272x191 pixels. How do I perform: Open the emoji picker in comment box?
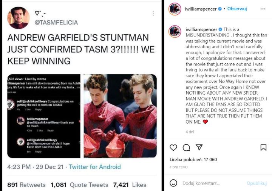pyautogui.click(x=173, y=183)
